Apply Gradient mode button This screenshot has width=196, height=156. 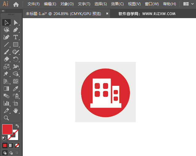[11, 145]
